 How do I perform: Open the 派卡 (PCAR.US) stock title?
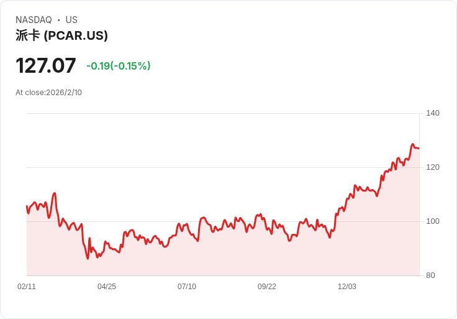tap(61, 35)
